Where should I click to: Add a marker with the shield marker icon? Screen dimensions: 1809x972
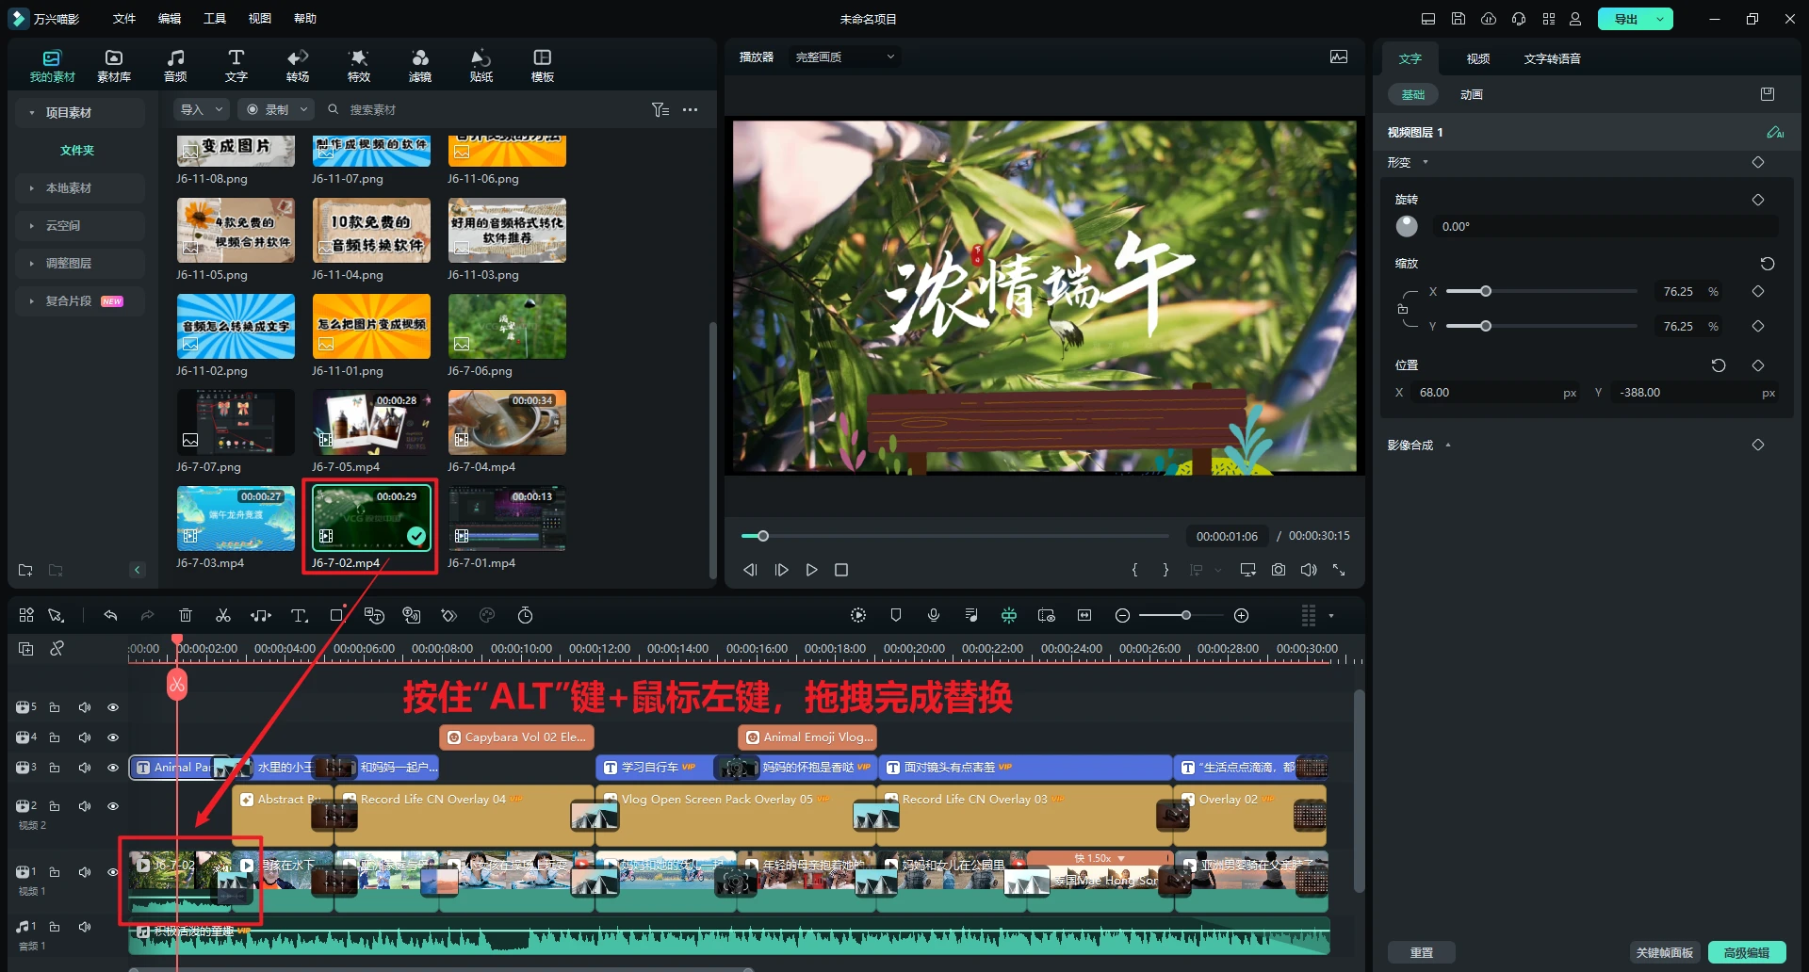[x=896, y=615]
